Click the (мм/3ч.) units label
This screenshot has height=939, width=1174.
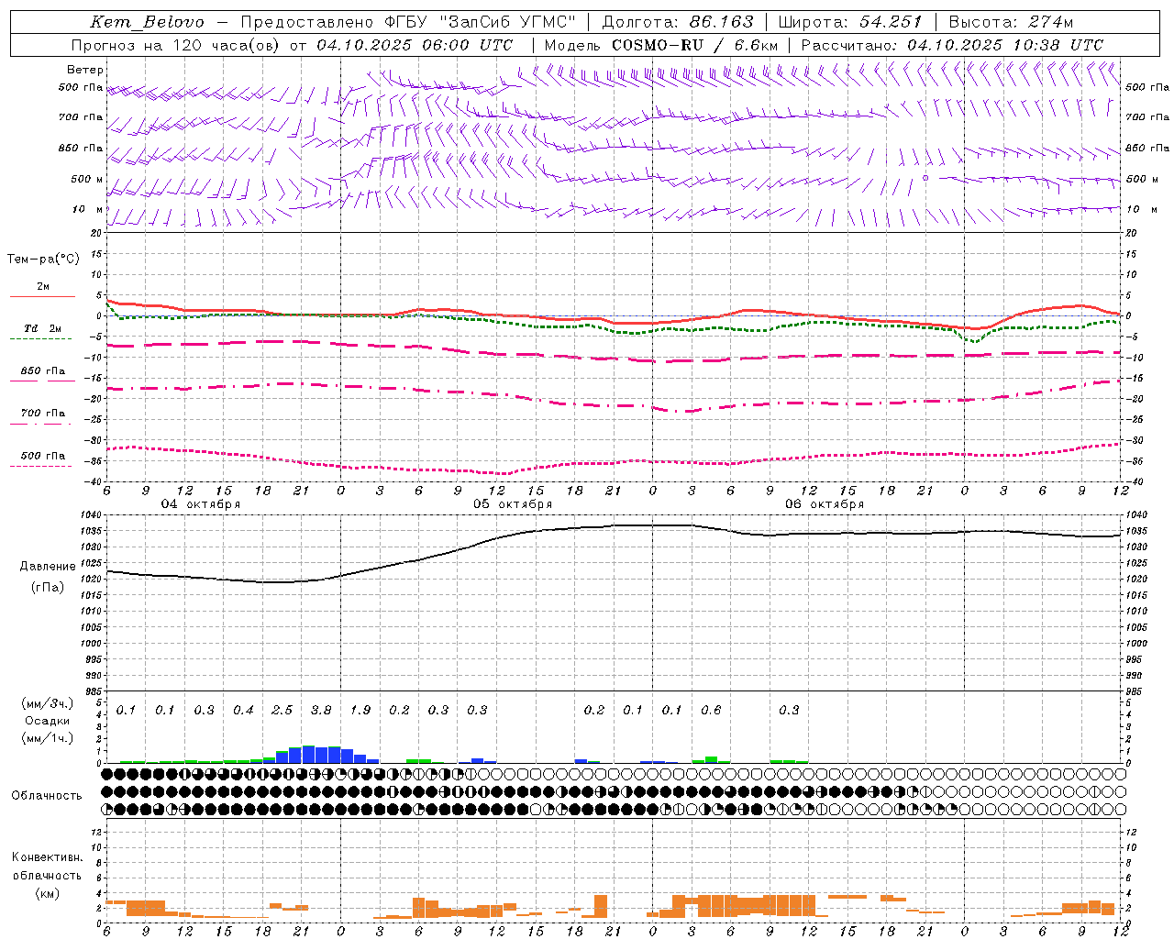point(47,703)
